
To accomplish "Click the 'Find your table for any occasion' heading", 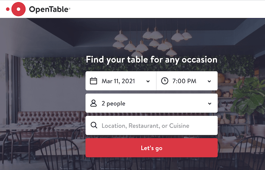I will (x=151, y=59).
